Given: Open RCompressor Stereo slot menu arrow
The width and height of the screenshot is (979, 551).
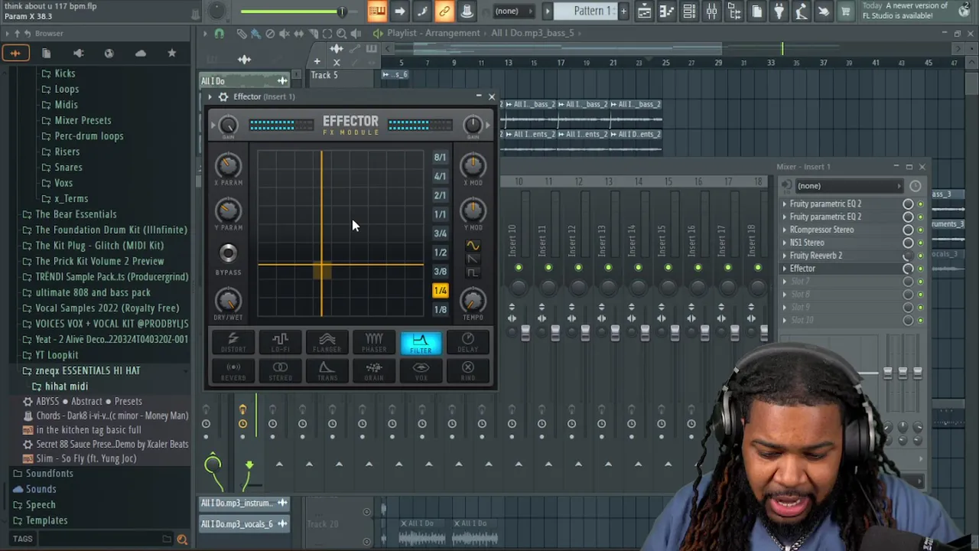Looking at the screenshot, I should (x=784, y=230).
